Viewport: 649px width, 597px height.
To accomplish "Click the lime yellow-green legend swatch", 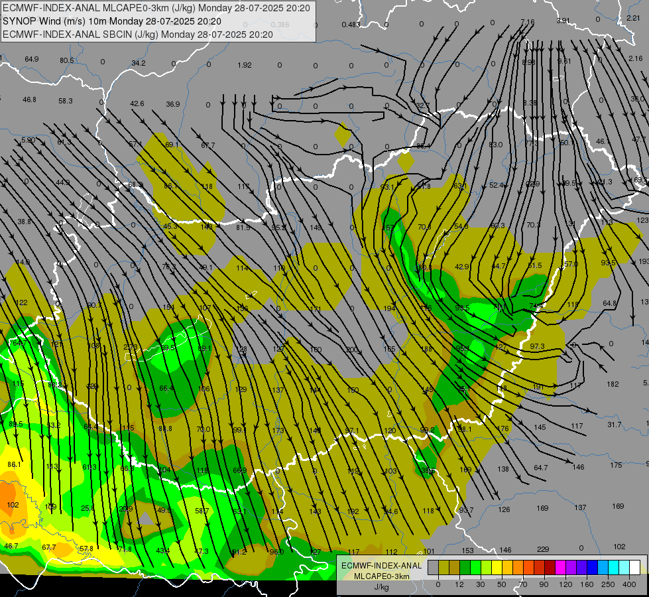I will point(487,567).
